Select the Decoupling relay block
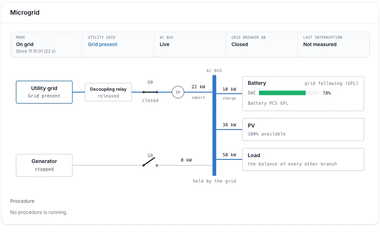Screen dimensions: 380x251 pyautogui.click(x=108, y=92)
